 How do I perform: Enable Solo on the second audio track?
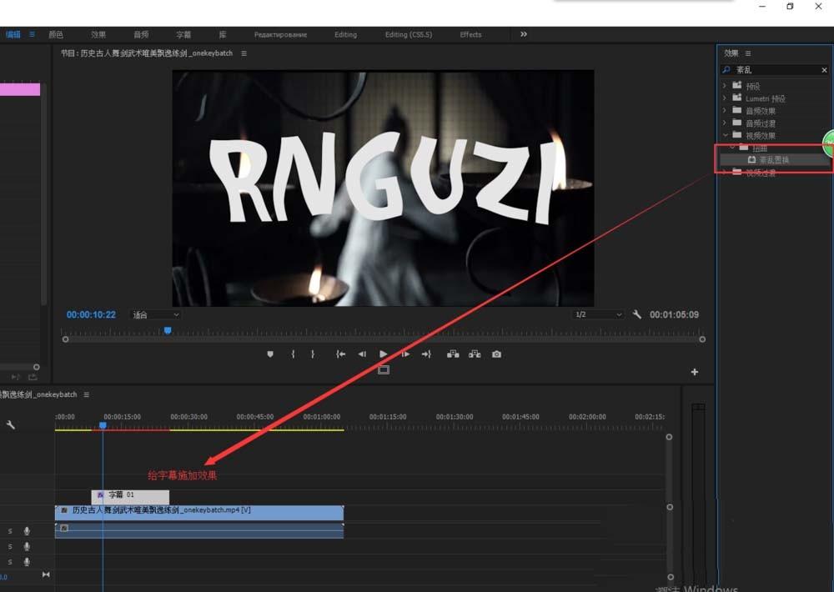pyautogui.click(x=9, y=546)
